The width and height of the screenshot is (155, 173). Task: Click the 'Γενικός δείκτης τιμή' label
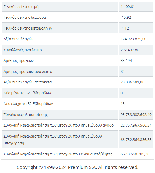[x=21, y=7]
